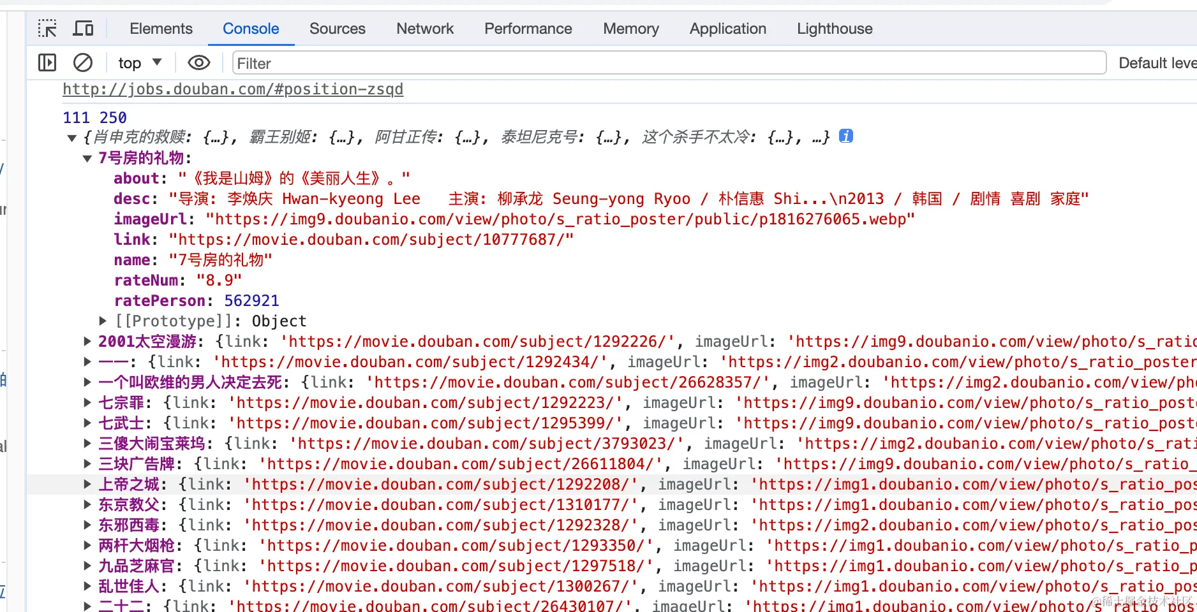Image resolution: width=1197 pixels, height=612 pixels.
Task: Click the link value subject/10777687
Action: coord(371,240)
